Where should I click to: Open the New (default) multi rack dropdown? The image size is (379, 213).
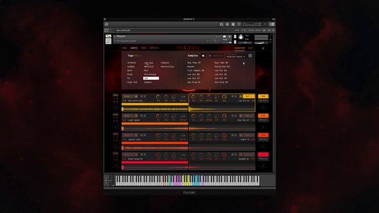point(172,30)
